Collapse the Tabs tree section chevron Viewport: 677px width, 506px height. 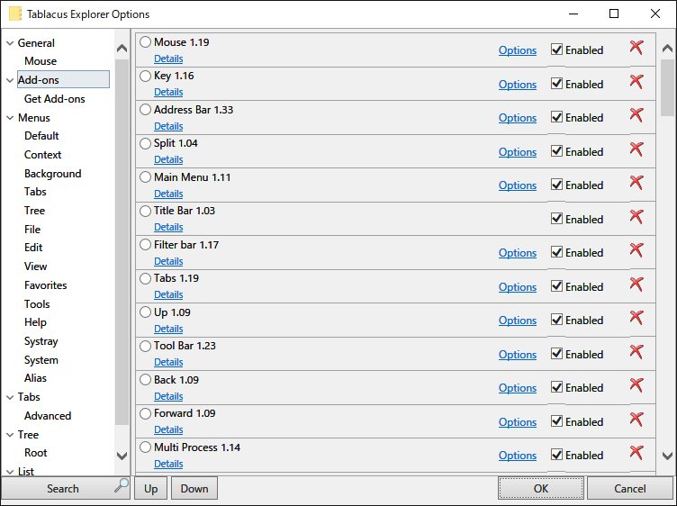click(11, 397)
